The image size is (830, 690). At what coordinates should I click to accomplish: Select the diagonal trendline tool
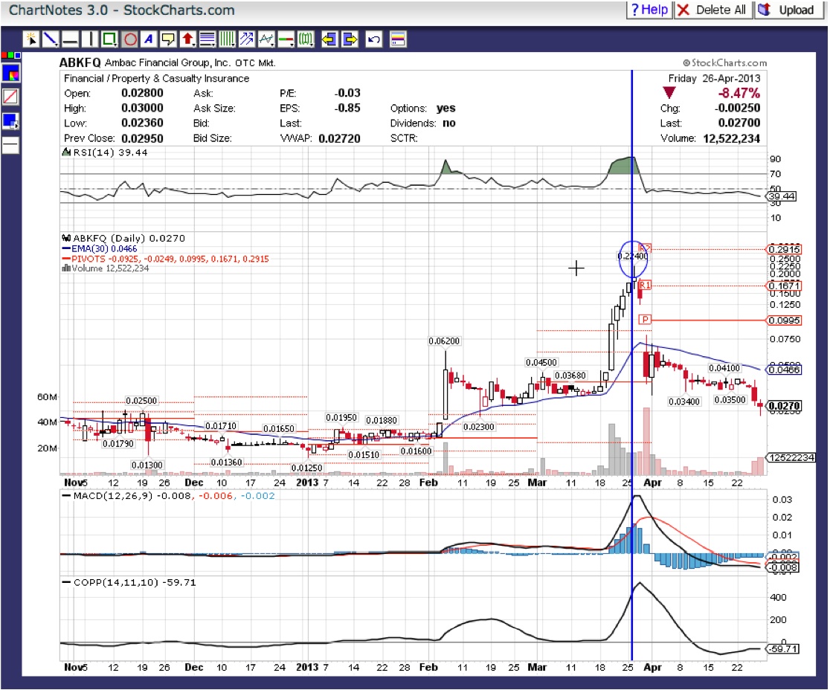coord(50,39)
